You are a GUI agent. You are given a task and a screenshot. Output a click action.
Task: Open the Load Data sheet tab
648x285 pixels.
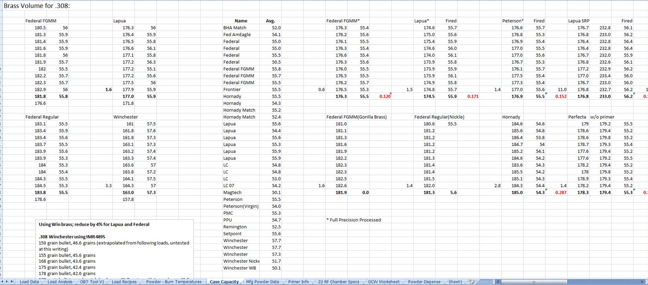point(29,282)
